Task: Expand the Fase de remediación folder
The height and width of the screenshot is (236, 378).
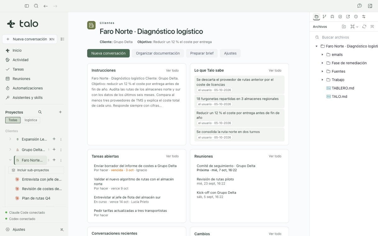Action: (x=322, y=63)
